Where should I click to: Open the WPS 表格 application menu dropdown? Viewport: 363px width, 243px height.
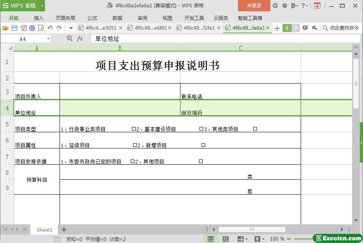(41, 6)
